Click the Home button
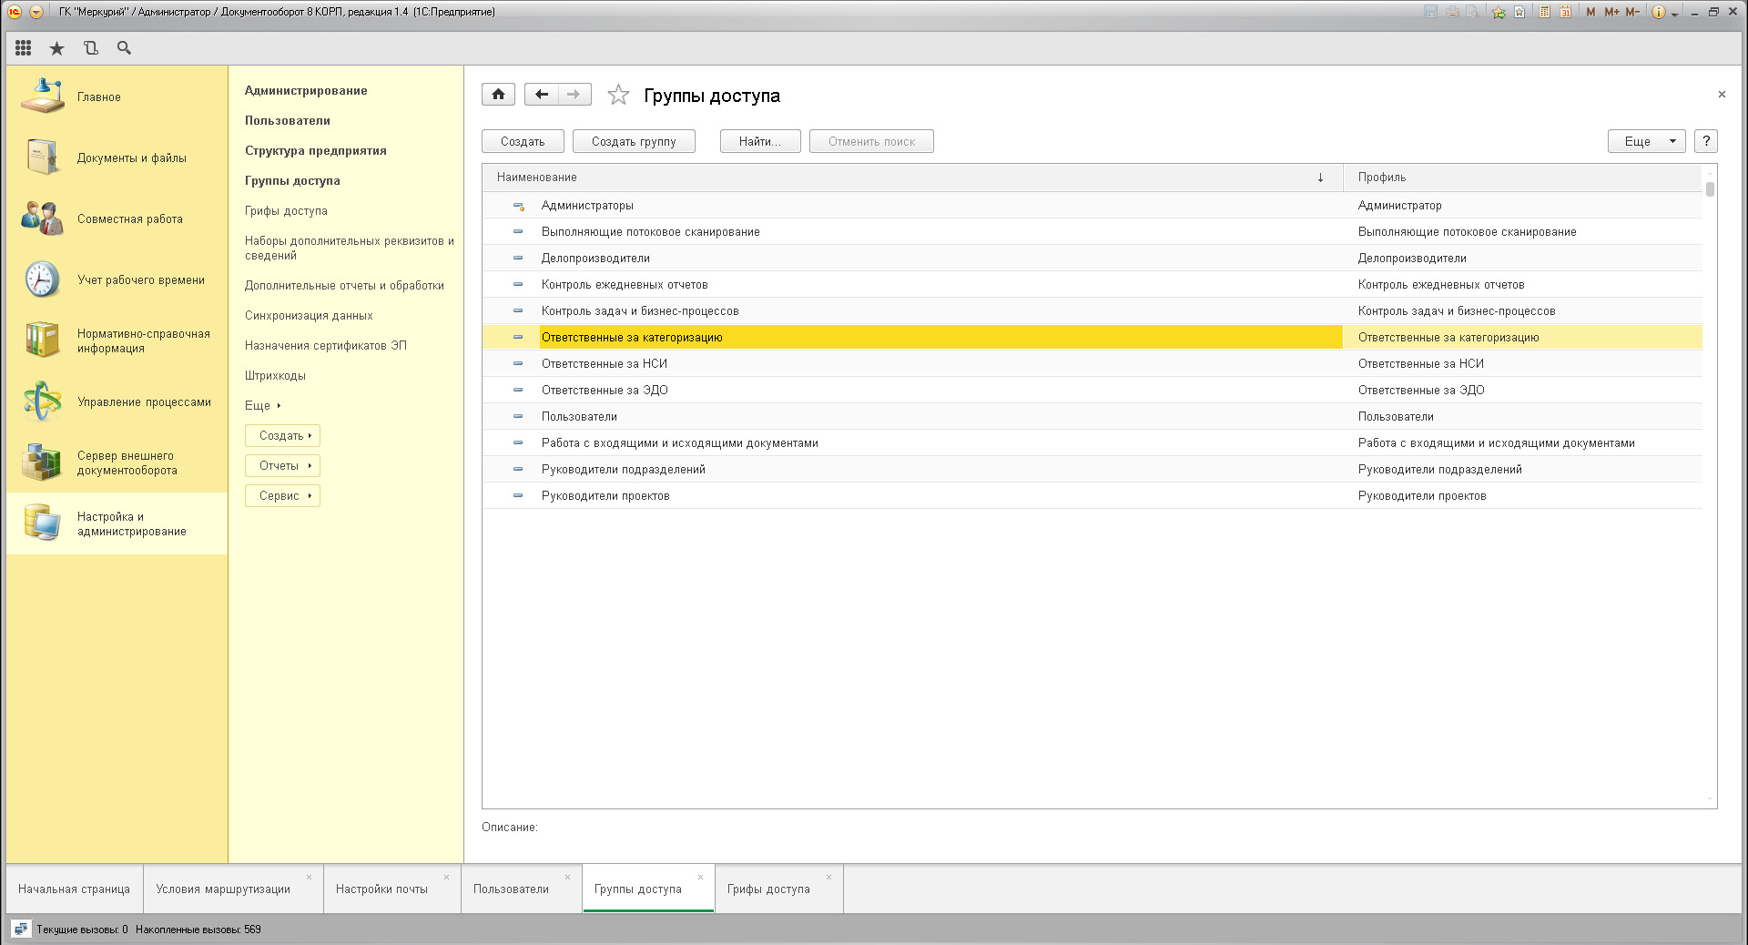The image size is (1748, 945). tap(498, 94)
